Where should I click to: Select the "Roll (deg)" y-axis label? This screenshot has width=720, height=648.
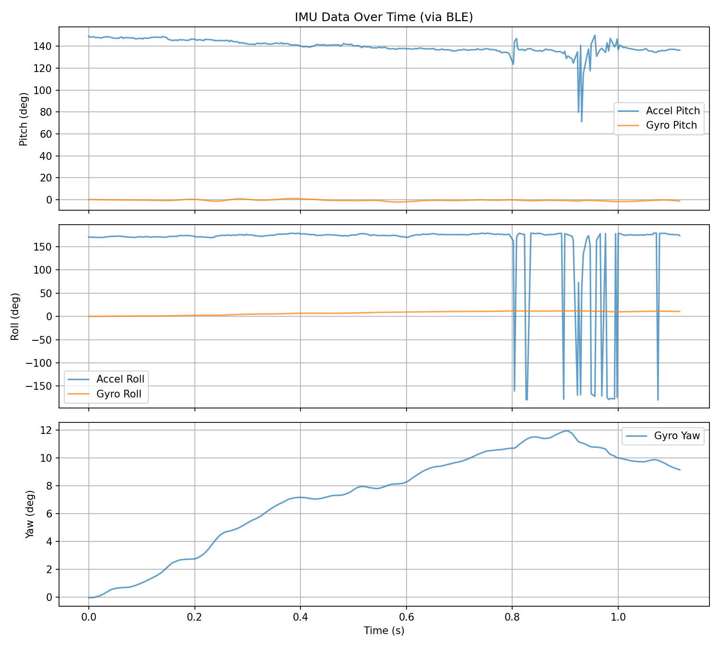15,316
